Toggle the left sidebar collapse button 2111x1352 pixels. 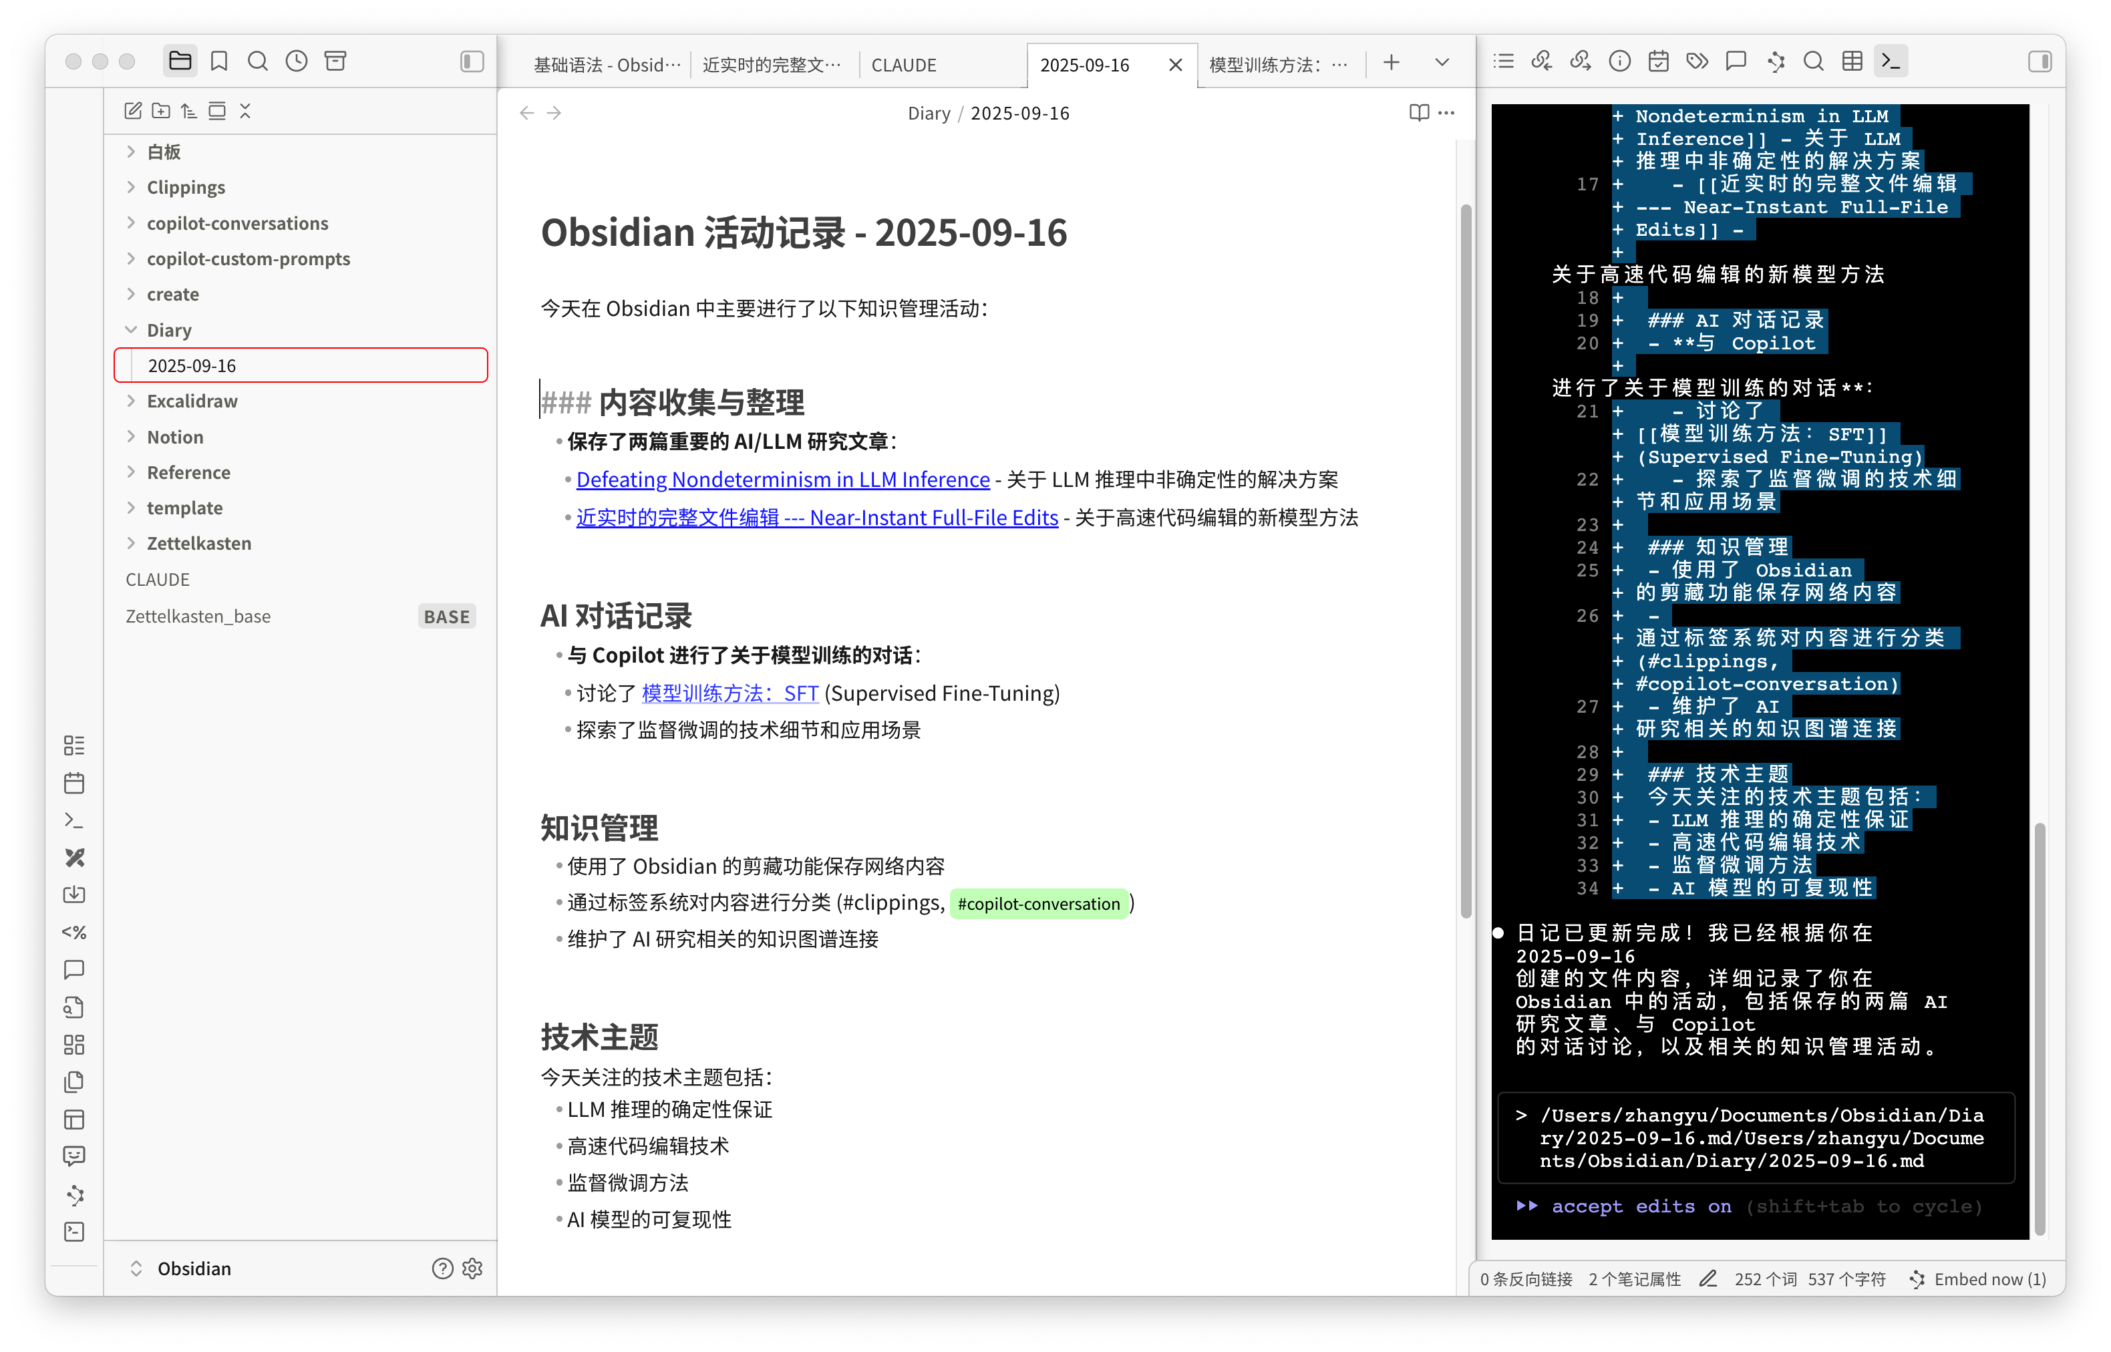pyautogui.click(x=472, y=61)
